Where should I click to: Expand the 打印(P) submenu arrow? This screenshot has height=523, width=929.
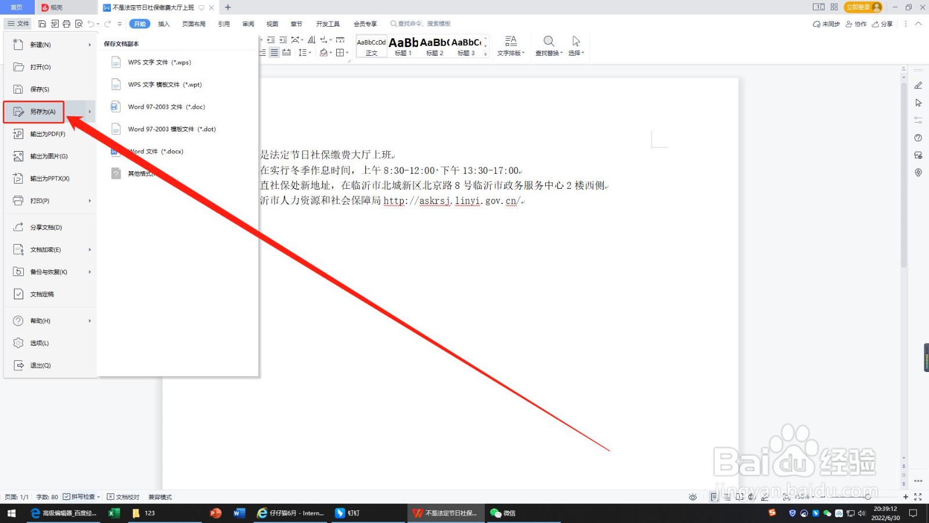pyautogui.click(x=90, y=201)
